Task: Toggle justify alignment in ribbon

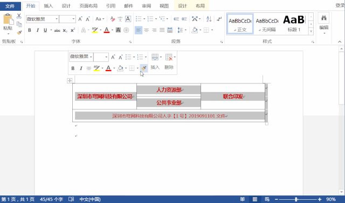Action: pos(162,30)
